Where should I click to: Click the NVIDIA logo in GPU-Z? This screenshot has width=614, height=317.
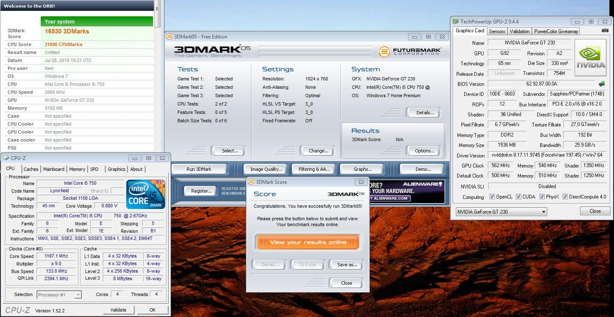pyautogui.click(x=590, y=57)
